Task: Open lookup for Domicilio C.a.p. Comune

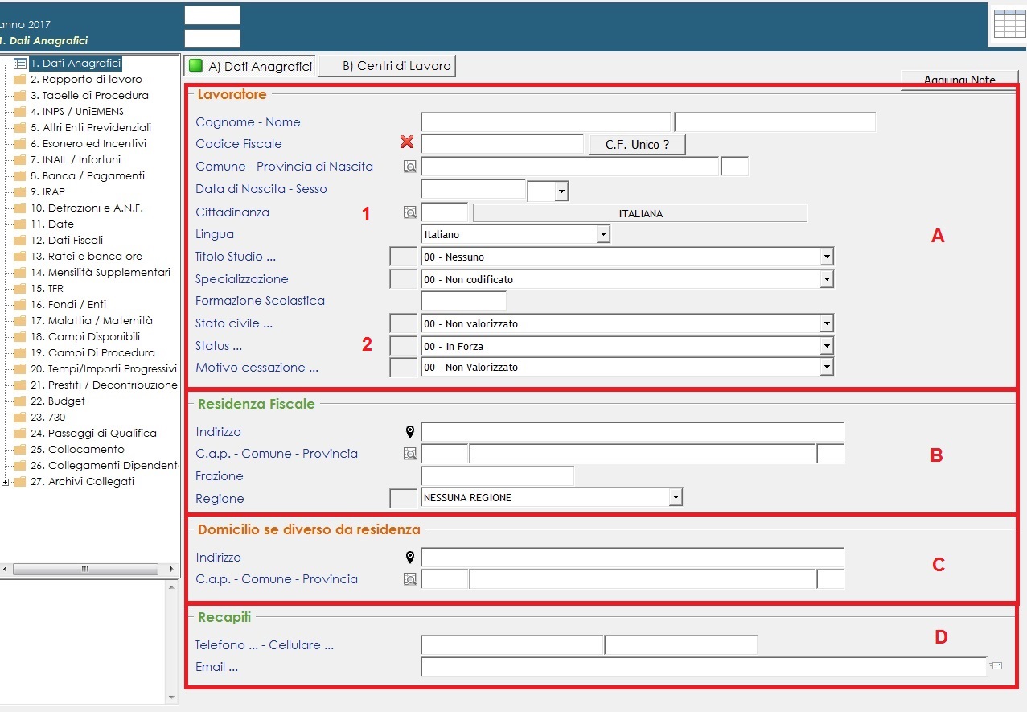Action: point(410,579)
